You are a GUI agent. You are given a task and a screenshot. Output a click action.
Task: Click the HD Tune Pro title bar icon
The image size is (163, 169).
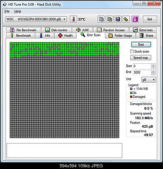[x=4, y=4]
